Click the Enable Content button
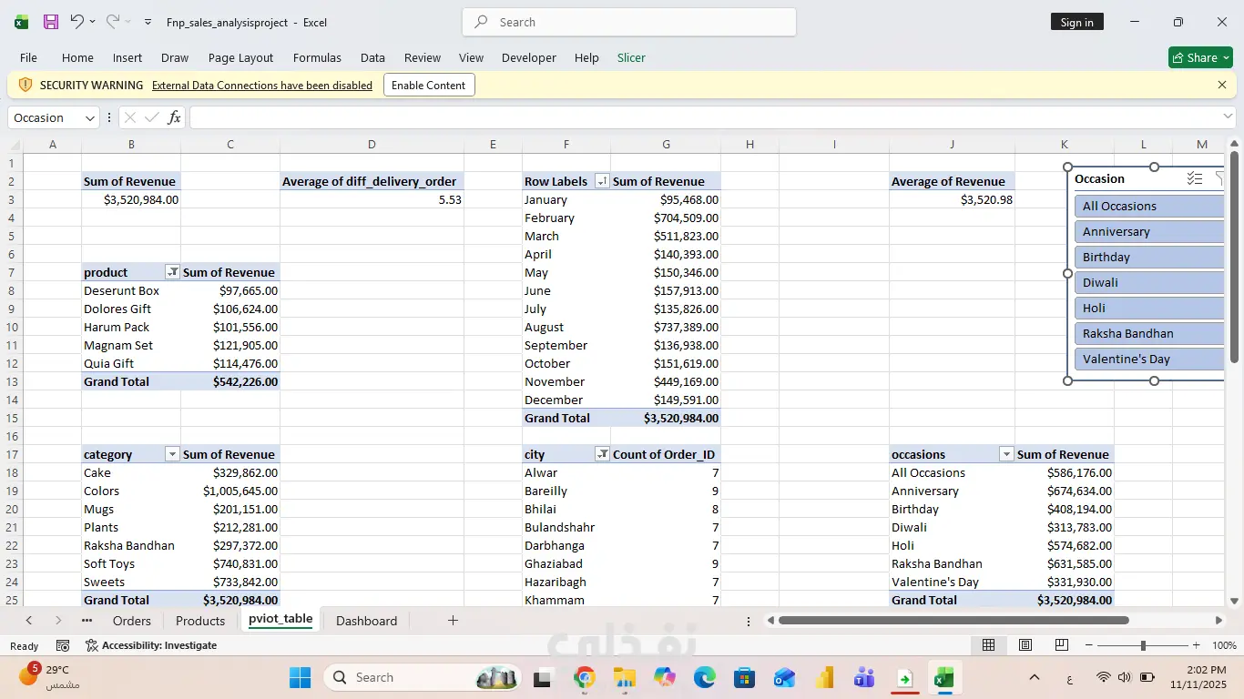The image size is (1244, 699). 428,86
